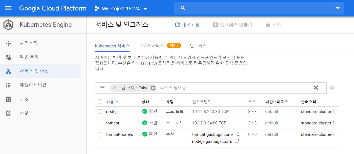Viewport: 354px width, 154px height.
Task: Click the 0 / 0 pods value
Action: pyautogui.click(x=252, y=134)
